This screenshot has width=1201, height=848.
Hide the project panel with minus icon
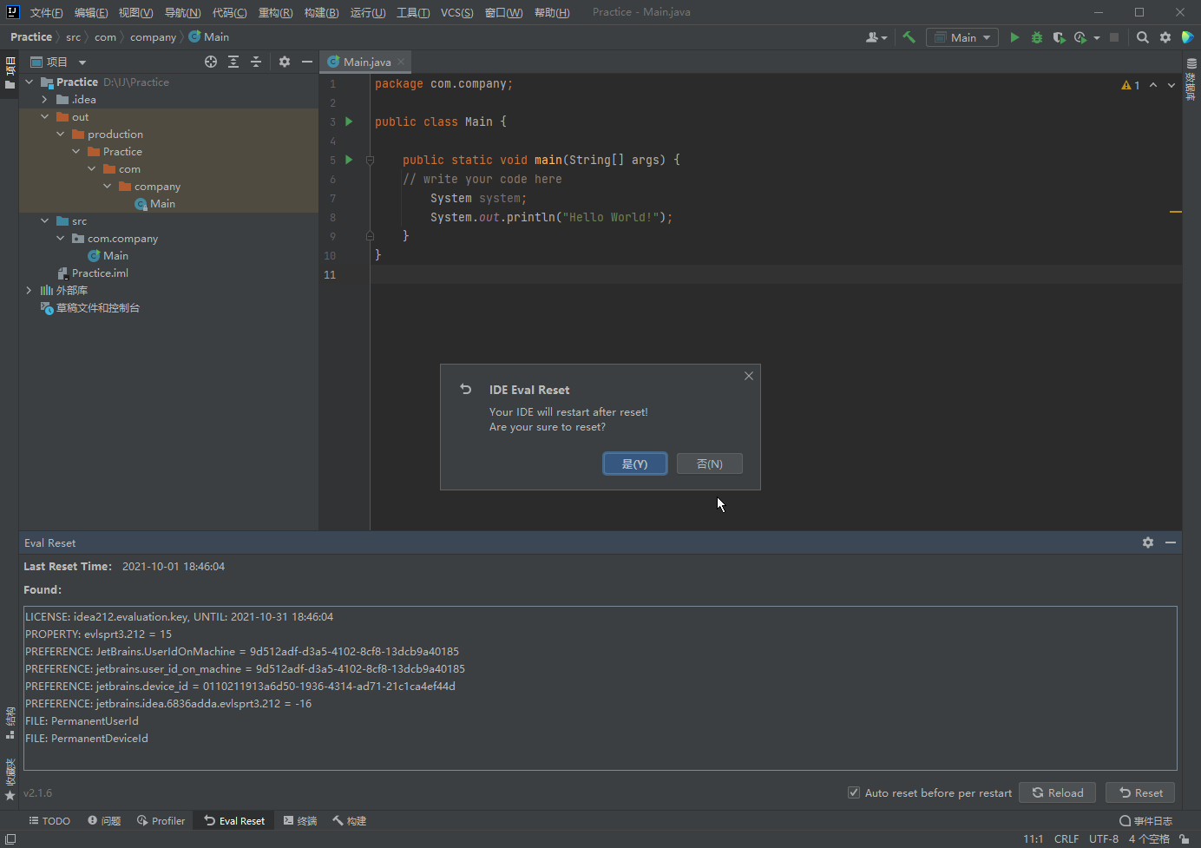pyautogui.click(x=306, y=62)
